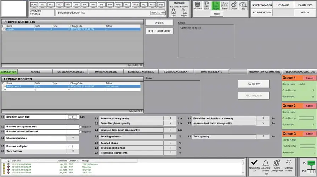Image resolution: width=317 pixels, height=177 pixels.
Task: Check Required for batches per emulsifier tank
Action: 81,132
